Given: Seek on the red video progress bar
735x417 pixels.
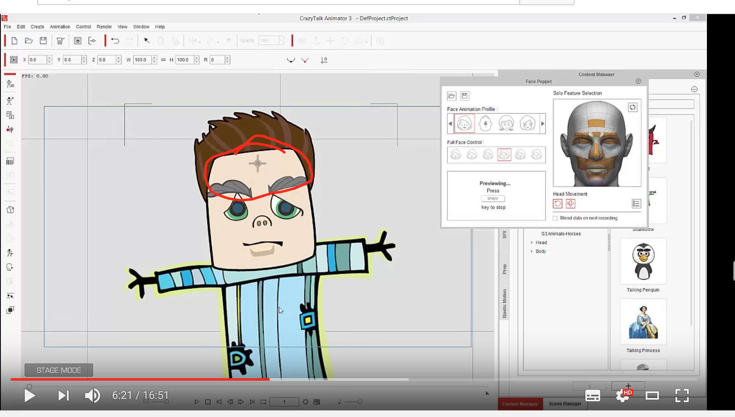Looking at the screenshot, I should pyautogui.click(x=140, y=379).
